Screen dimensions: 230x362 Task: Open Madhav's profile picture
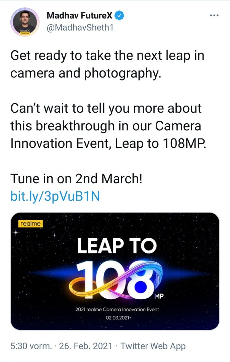coord(24,22)
